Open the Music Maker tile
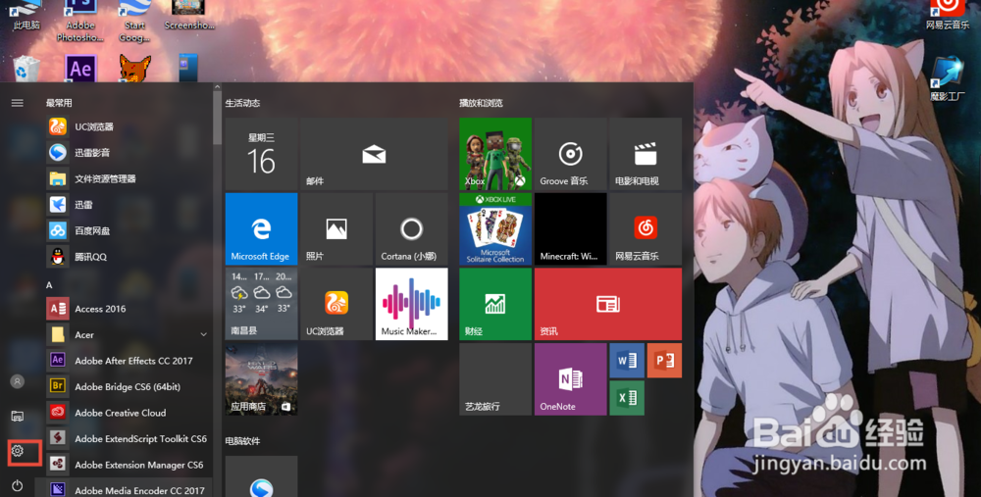The height and width of the screenshot is (497, 981). (x=412, y=304)
